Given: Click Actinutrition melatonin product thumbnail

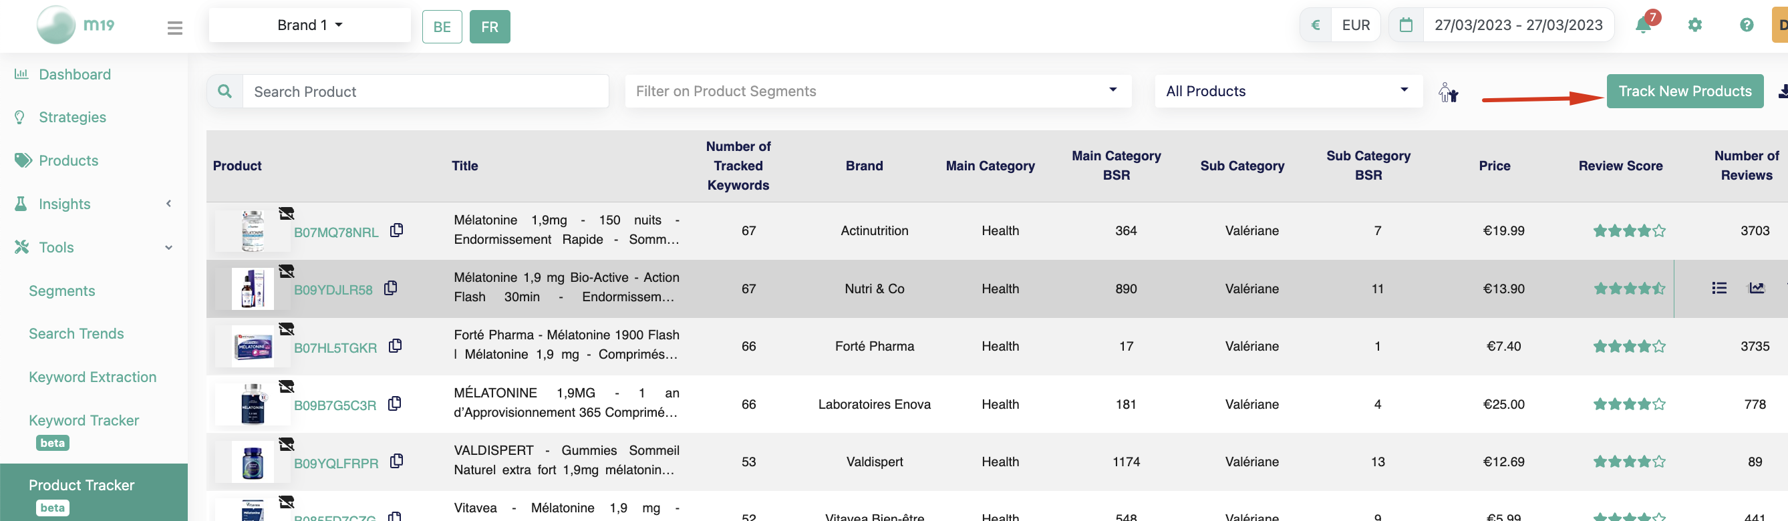Looking at the screenshot, I should coord(252,231).
